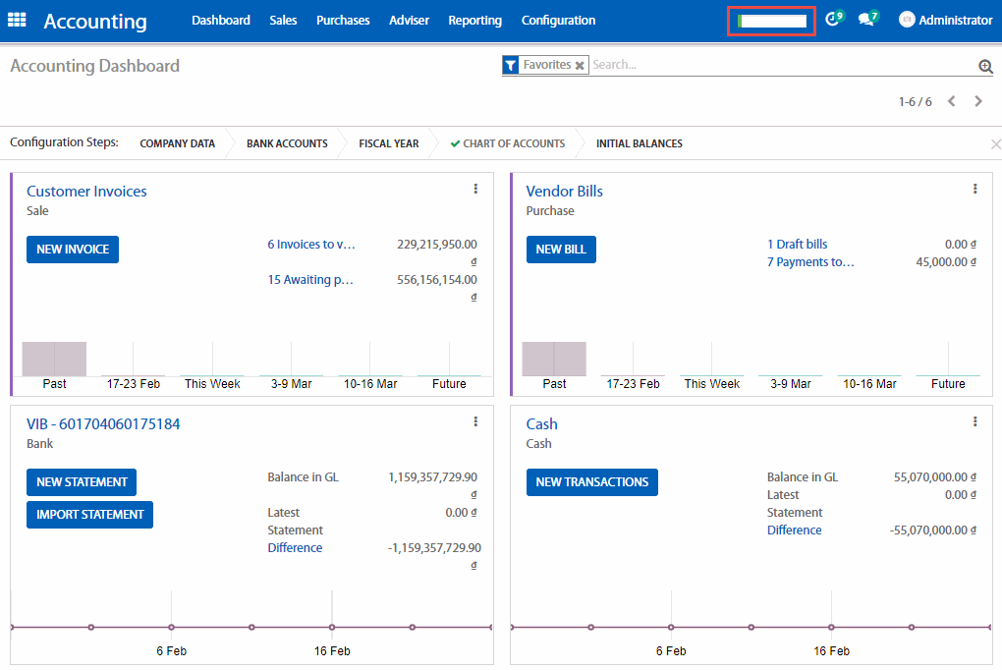Open Vendor Bills card options menu
The height and width of the screenshot is (670, 1002).
click(x=974, y=189)
